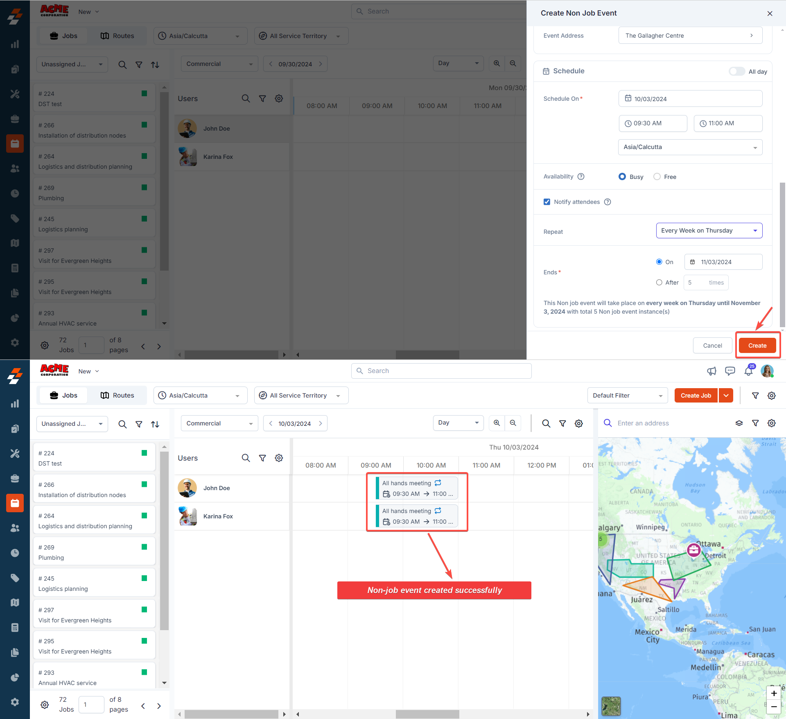Image resolution: width=786 pixels, height=719 pixels.
Task: Open the map settings gear
Action: point(772,423)
